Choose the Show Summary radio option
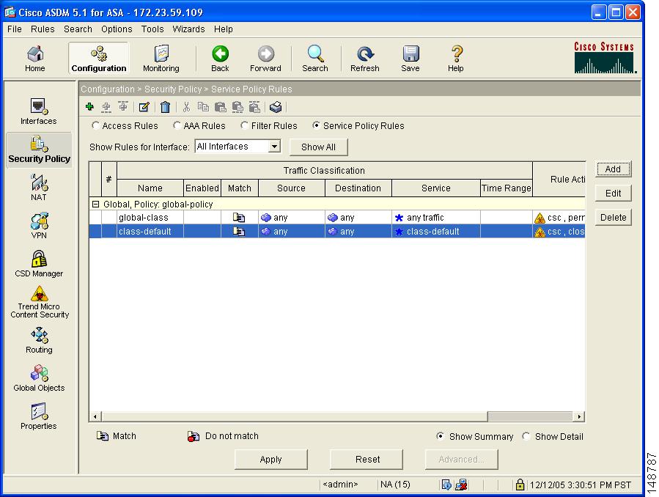This screenshot has width=659, height=497. tap(440, 436)
